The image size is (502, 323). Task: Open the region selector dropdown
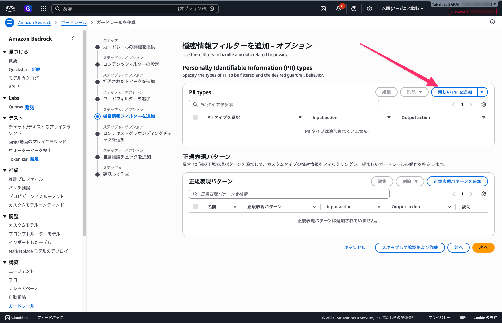pyautogui.click(x=403, y=9)
